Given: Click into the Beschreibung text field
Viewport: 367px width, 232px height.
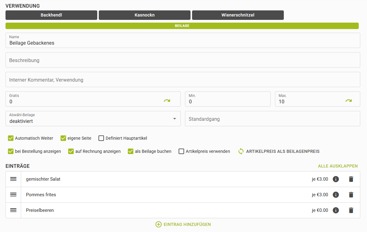Looking at the screenshot, I should (183, 60).
